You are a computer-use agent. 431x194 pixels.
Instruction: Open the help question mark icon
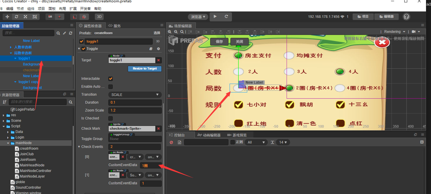[407, 17]
